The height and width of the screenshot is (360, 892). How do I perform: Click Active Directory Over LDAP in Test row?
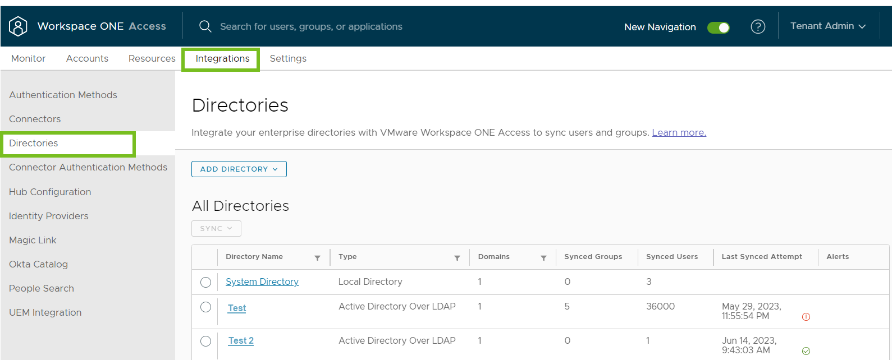[397, 306]
